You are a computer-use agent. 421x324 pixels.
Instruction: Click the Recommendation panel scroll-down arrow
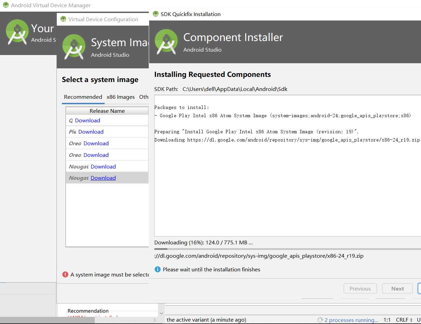[161, 313]
